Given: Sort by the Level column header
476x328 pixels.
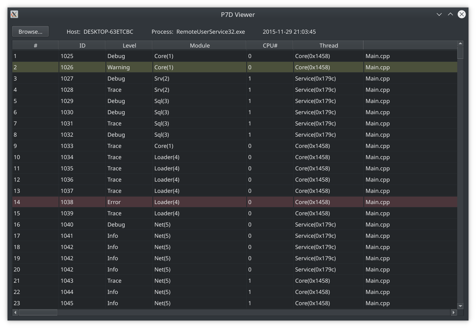Looking at the screenshot, I should pyautogui.click(x=129, y=45).
